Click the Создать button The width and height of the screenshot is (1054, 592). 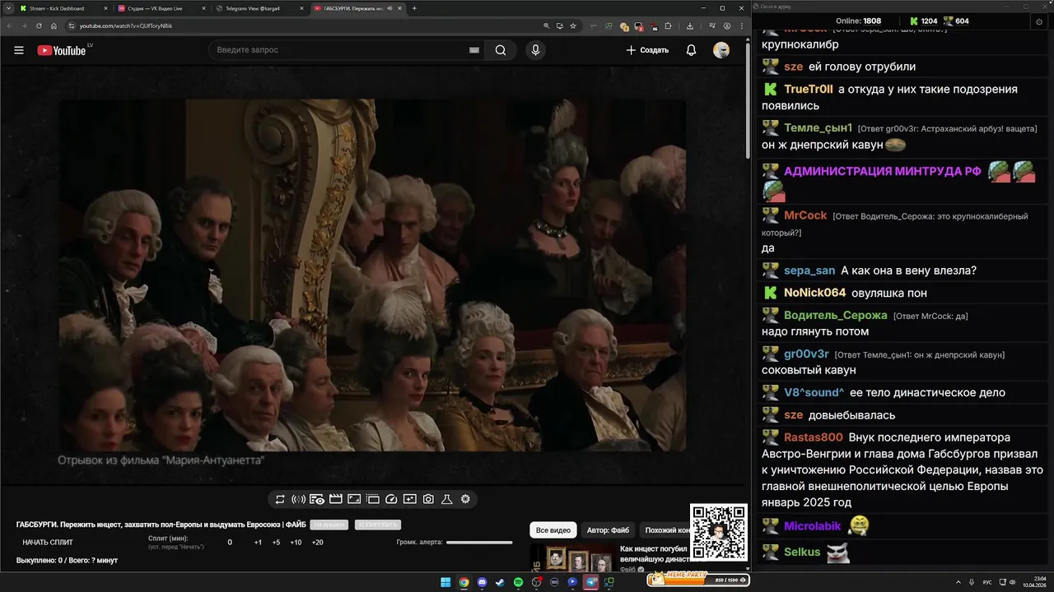(x=647, y=50)
